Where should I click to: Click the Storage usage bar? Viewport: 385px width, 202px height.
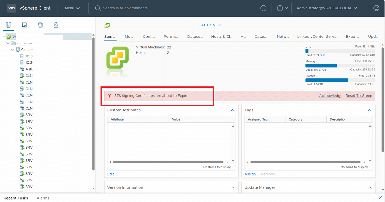(x=340, y=80)
